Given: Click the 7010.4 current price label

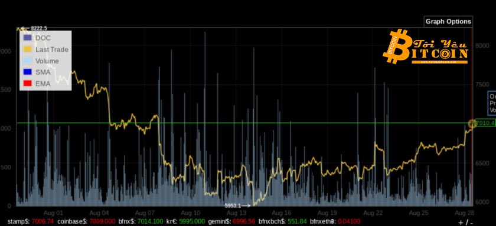Looking at the screenshot, I should point(485,123).
